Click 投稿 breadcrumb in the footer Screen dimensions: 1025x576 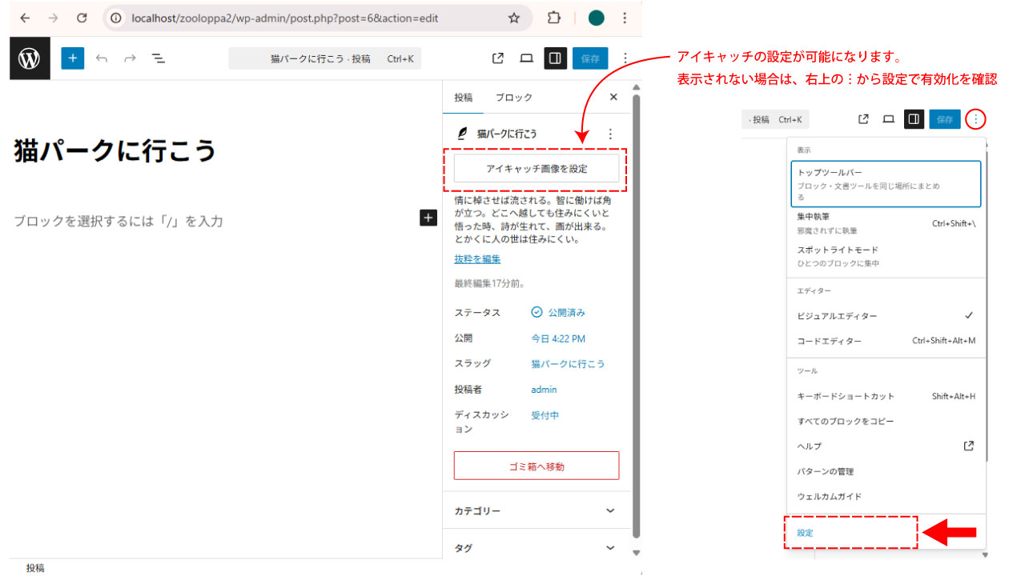tap(35, 567)
